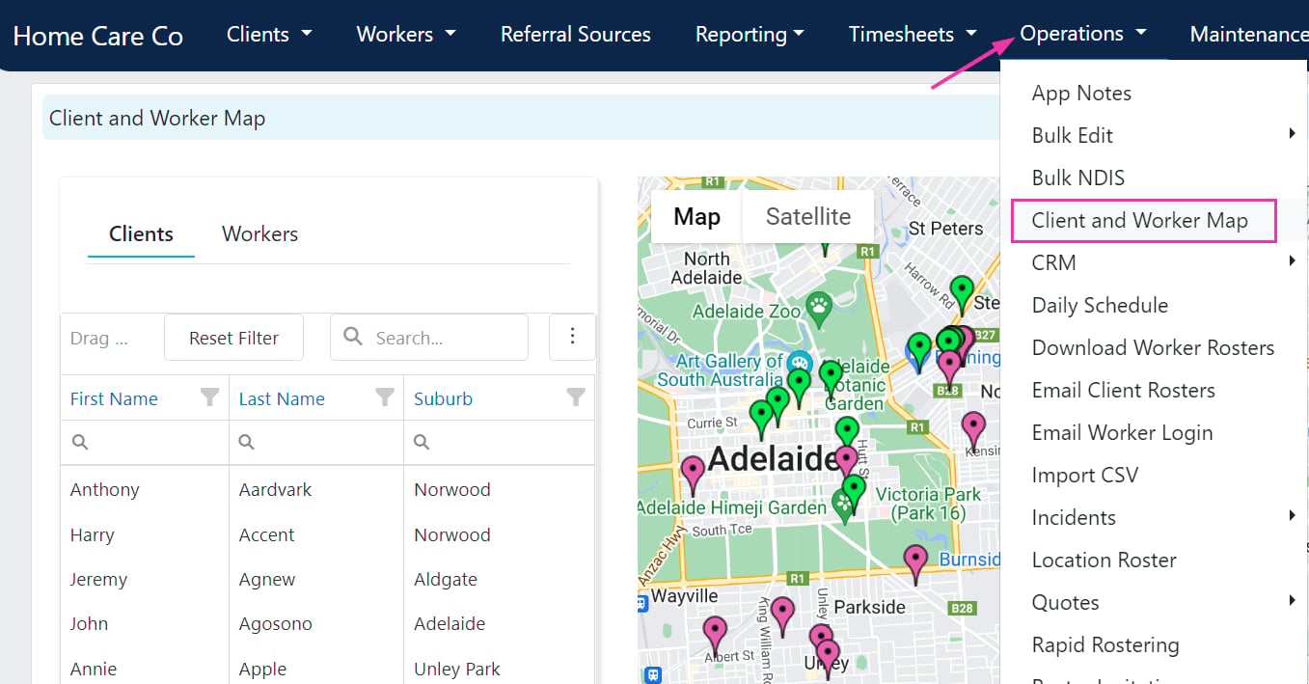Toggle the Operations dropdown menu

[x=1083, y=34]
